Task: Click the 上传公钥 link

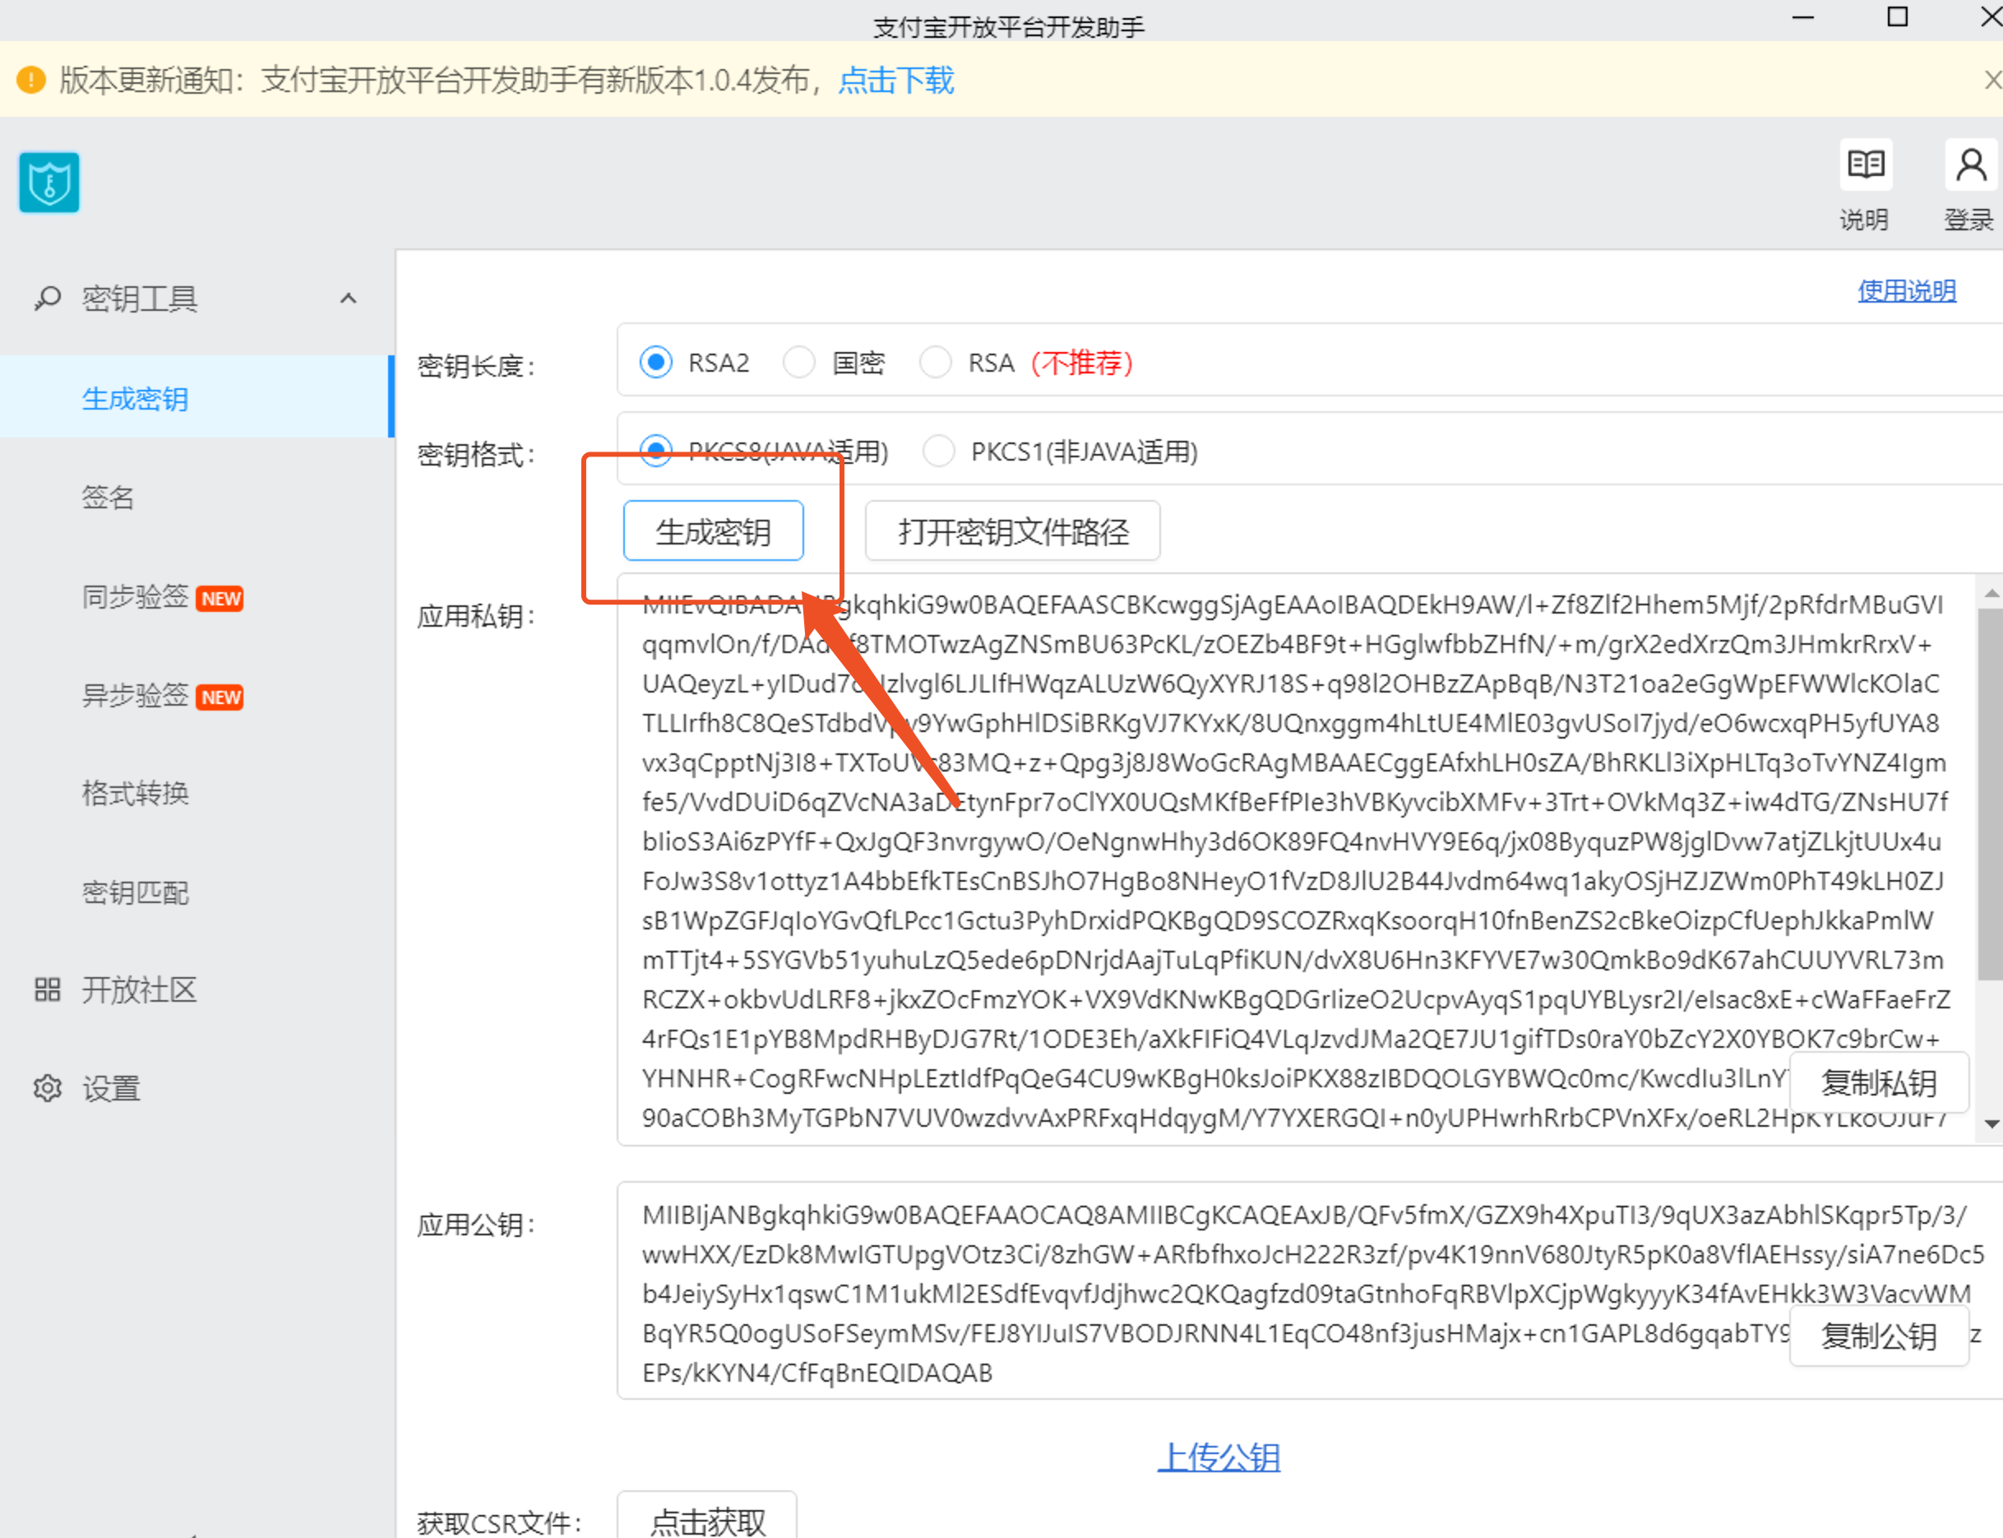Action: pyautogui.click(x=1219, y=1456)
